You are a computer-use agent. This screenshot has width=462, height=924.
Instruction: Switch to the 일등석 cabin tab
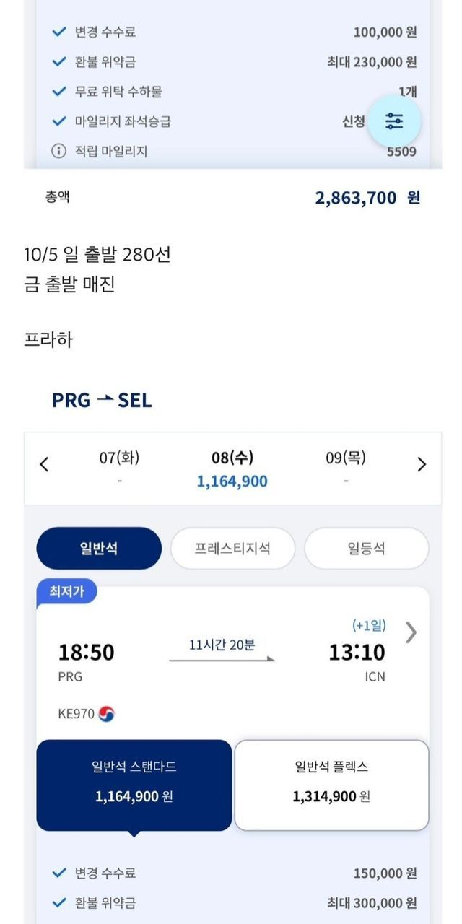click(x=366, y=549)
